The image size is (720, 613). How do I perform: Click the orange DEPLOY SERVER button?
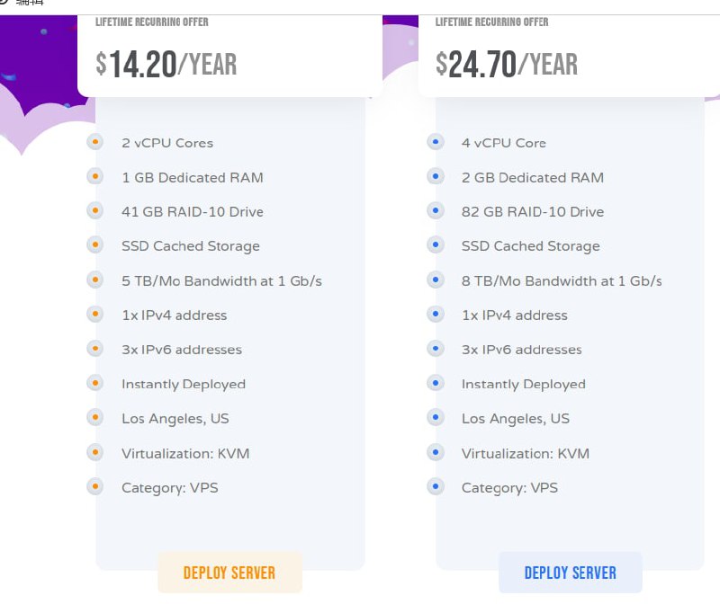click(229, 573)
